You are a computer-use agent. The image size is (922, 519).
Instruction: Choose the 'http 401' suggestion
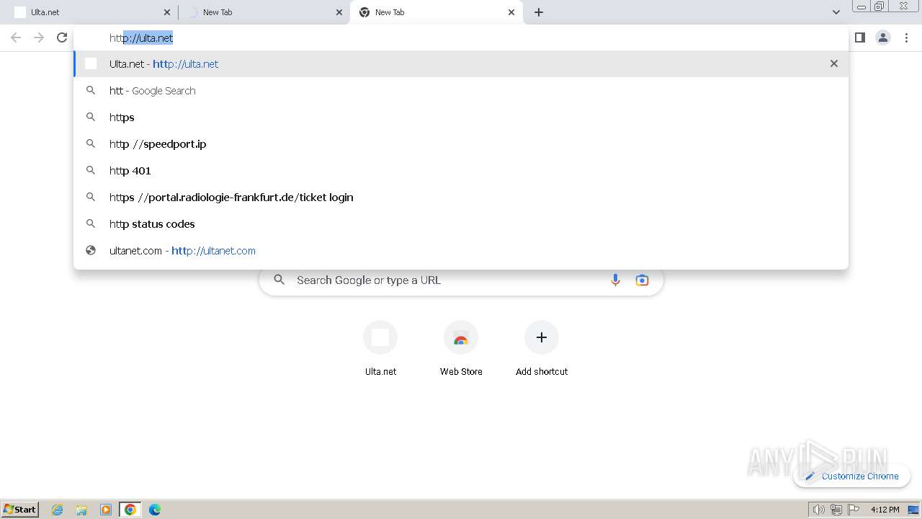coord(461,171)
